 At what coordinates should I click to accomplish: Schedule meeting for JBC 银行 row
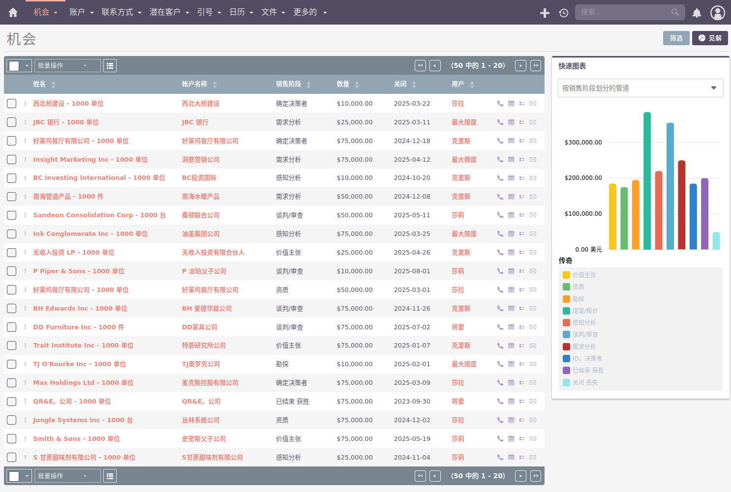[511, 122]
